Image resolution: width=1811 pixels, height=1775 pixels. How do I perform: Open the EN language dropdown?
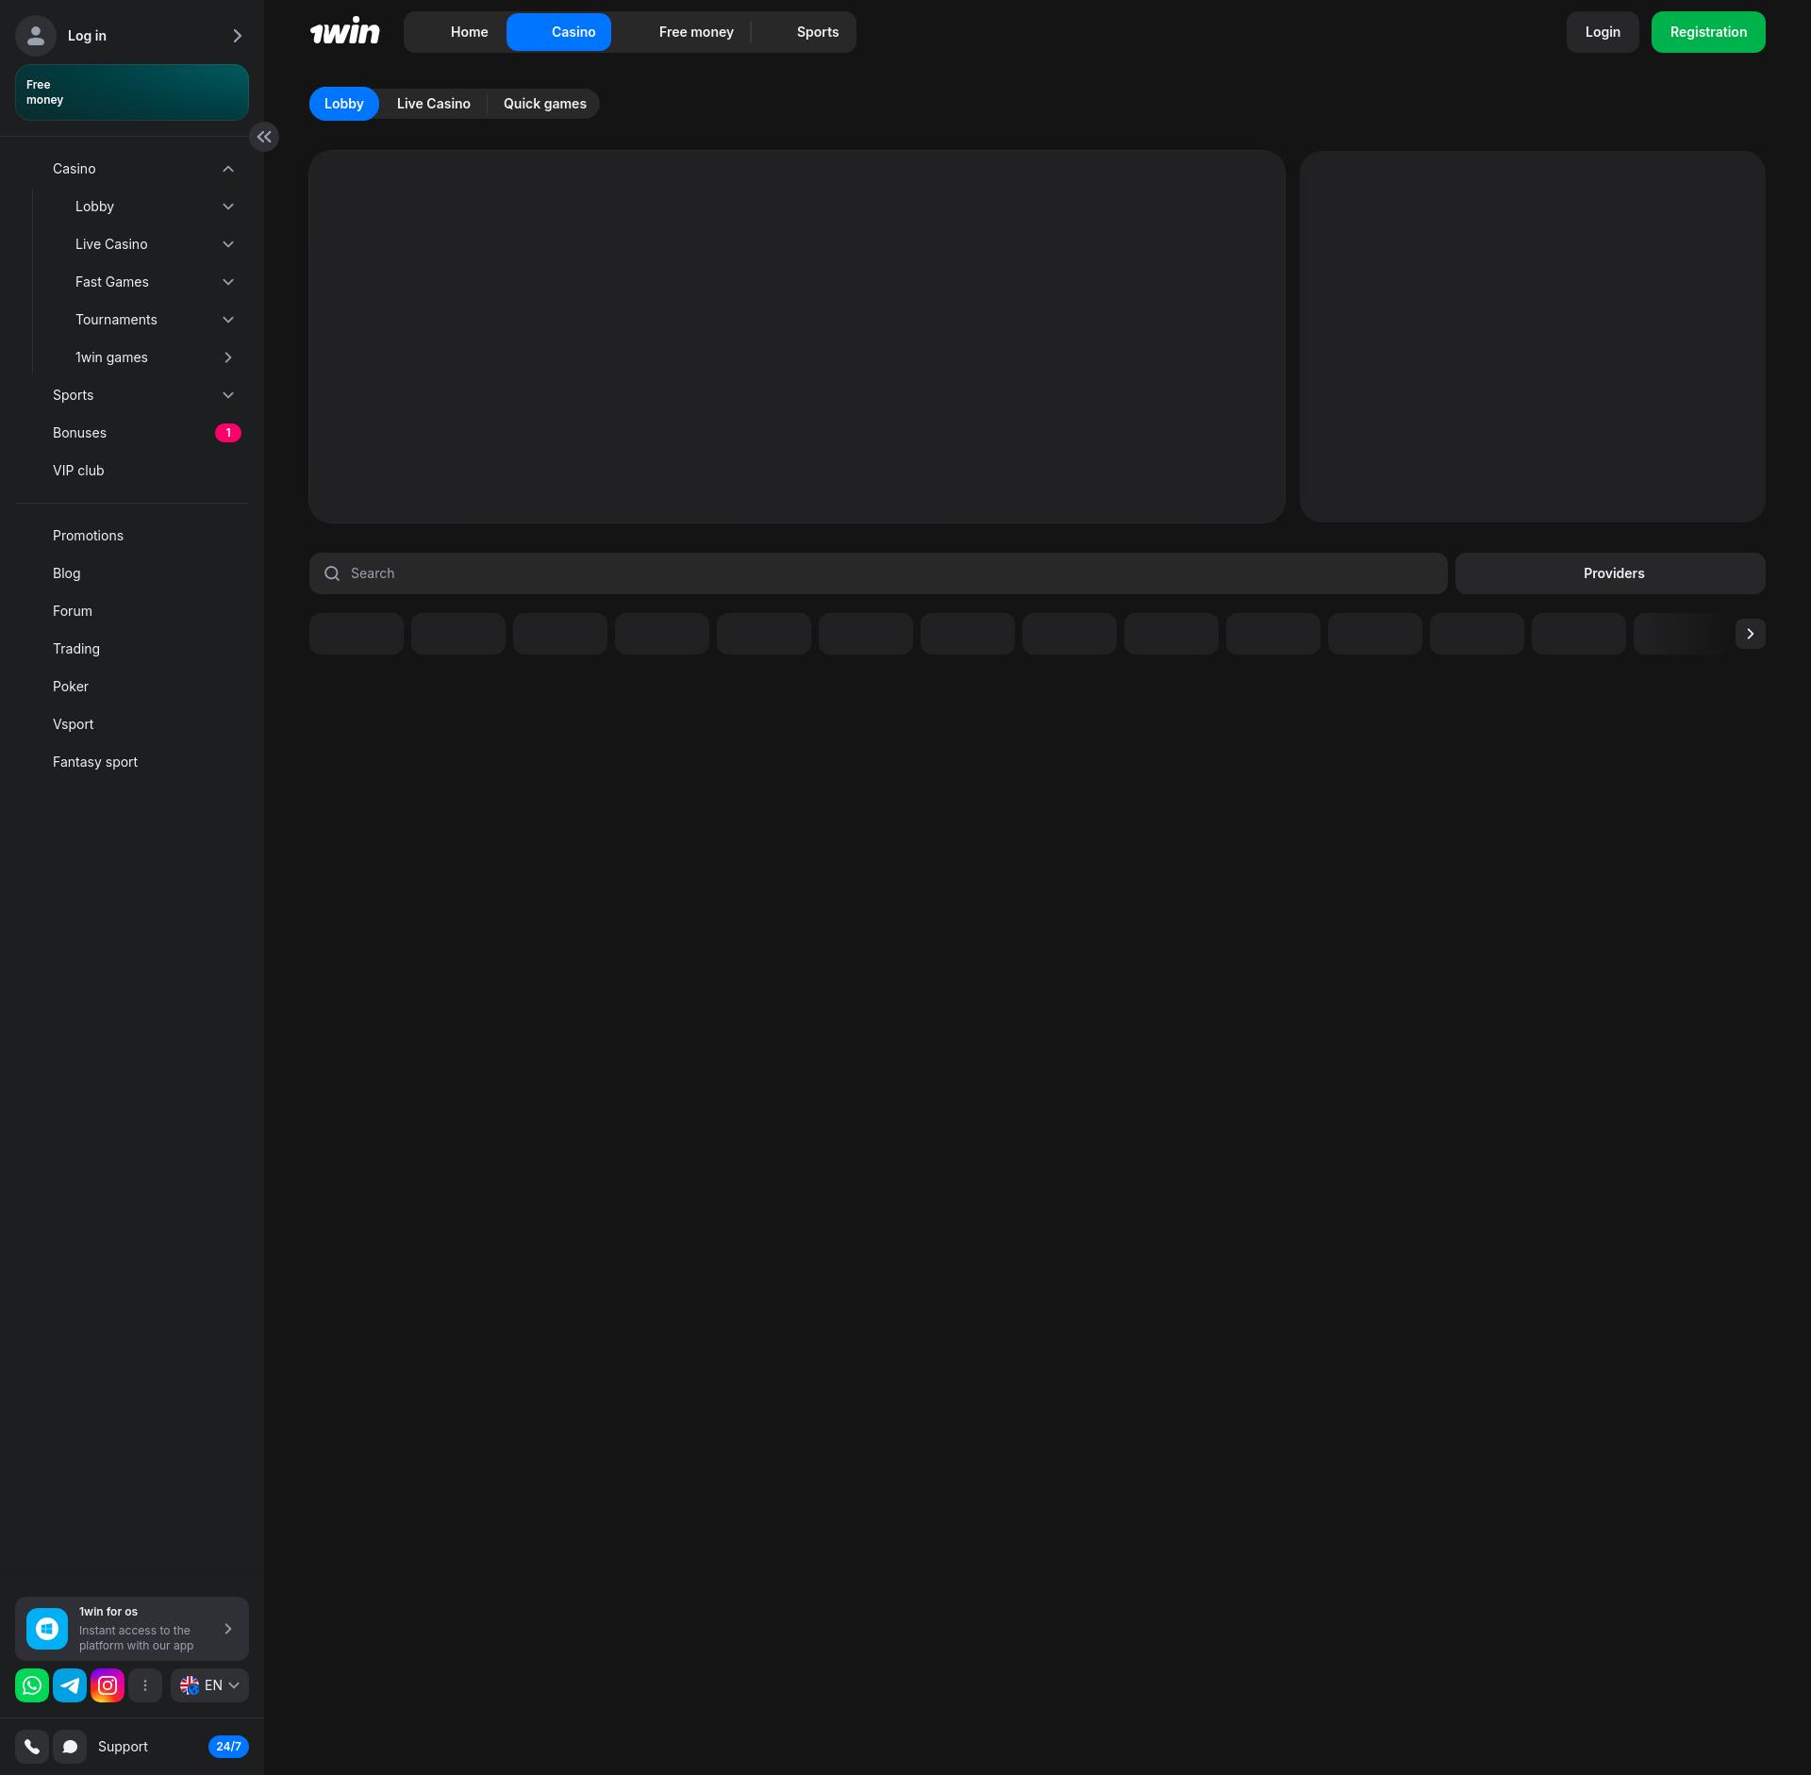pyautogui.click(x=209, y=1685)
